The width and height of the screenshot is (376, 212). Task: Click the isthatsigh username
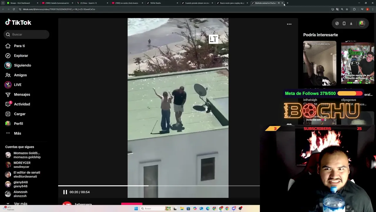[x=310, y=100]
